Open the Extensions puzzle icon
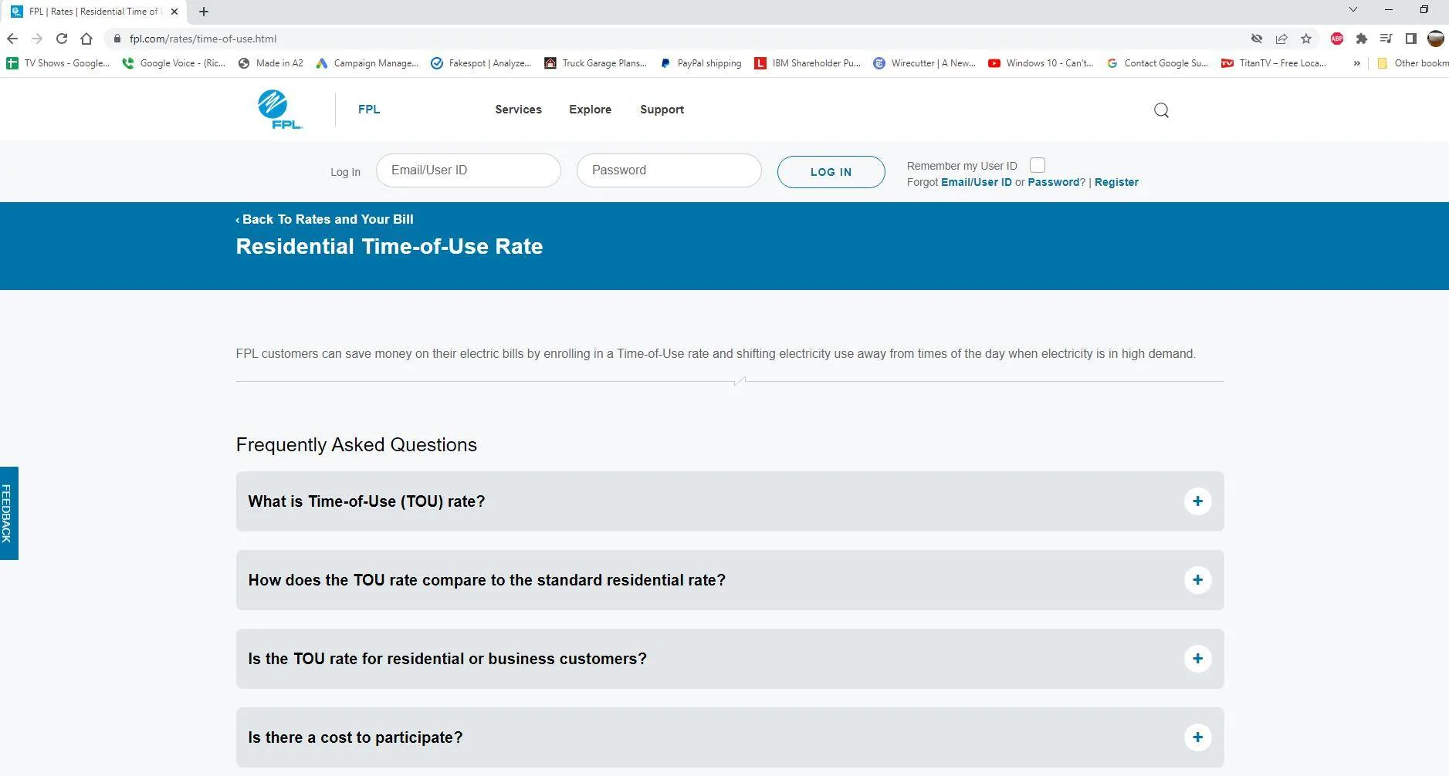 click(1362, 39)
